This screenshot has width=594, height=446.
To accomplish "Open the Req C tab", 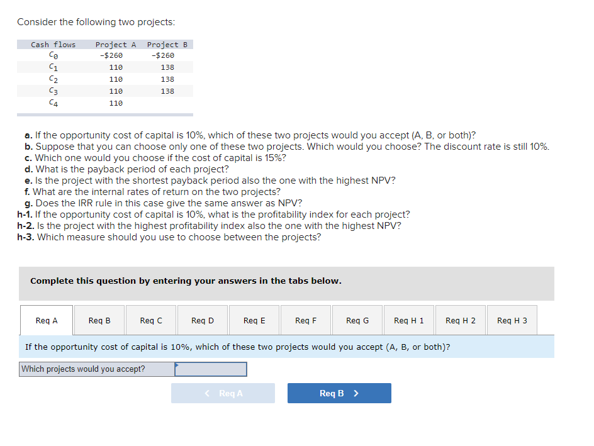I will [x=150, y=320].
